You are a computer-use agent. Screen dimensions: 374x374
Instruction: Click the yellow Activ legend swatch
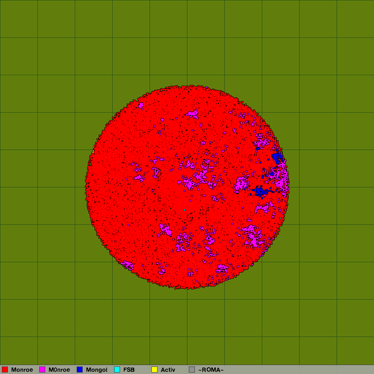click(154, 370)
